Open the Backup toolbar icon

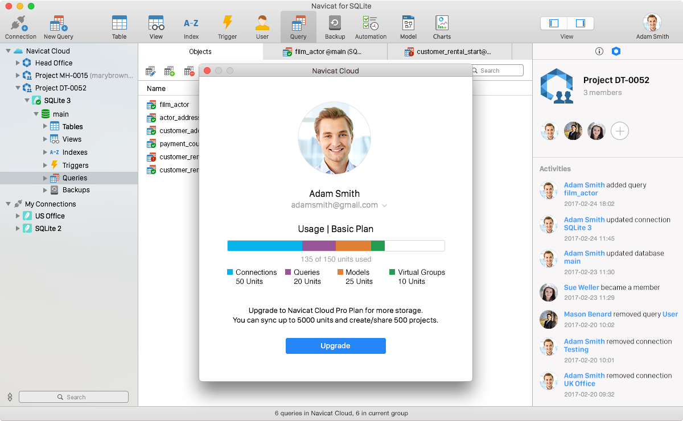pos(335,27)
